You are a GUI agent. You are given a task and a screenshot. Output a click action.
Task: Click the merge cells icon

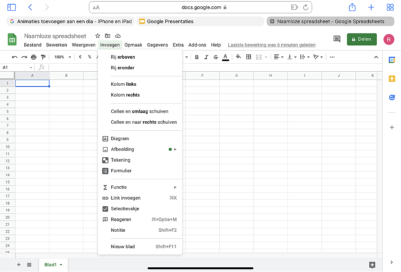coord(259,57)
